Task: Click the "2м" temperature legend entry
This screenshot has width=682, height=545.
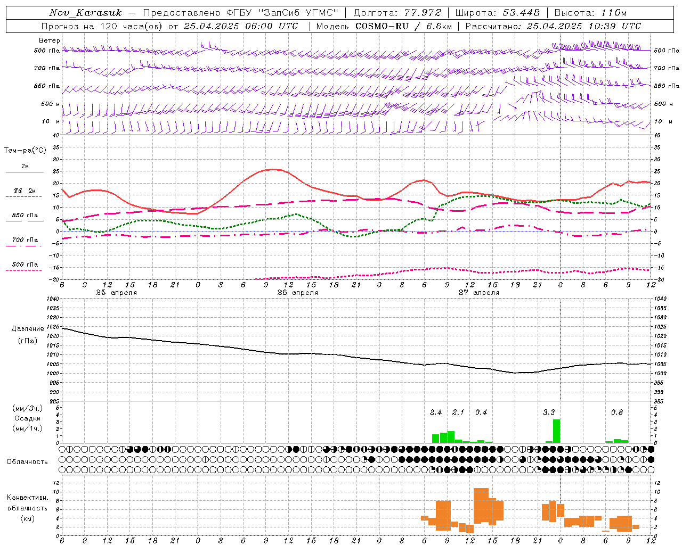Action: [25, 166]
